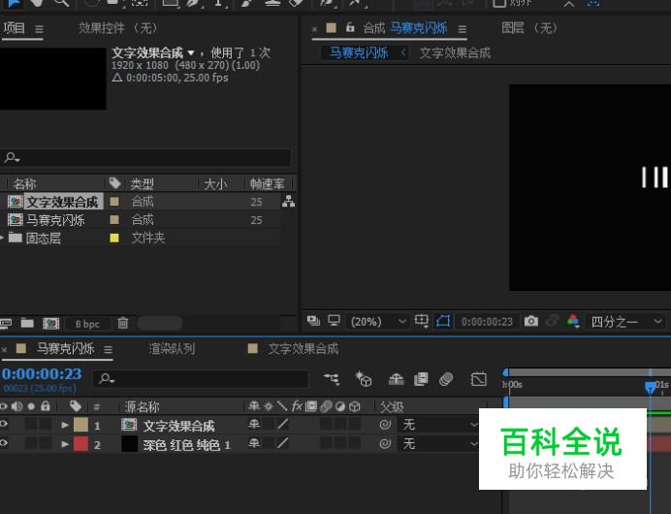Open project flowchart view icon
The width and height of the screenshot is (671, 514).
(288, 201)
